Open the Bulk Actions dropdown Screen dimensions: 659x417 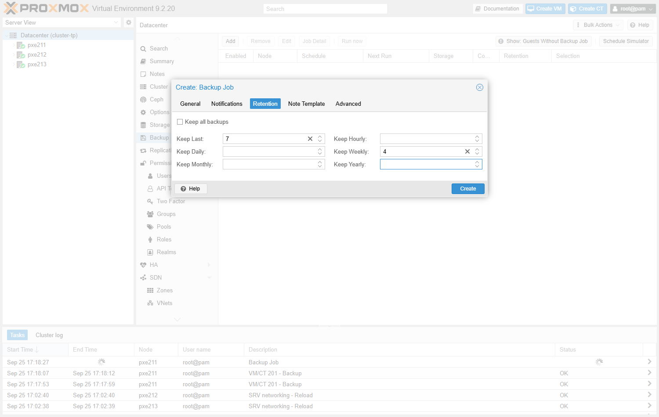click(598, 25)
